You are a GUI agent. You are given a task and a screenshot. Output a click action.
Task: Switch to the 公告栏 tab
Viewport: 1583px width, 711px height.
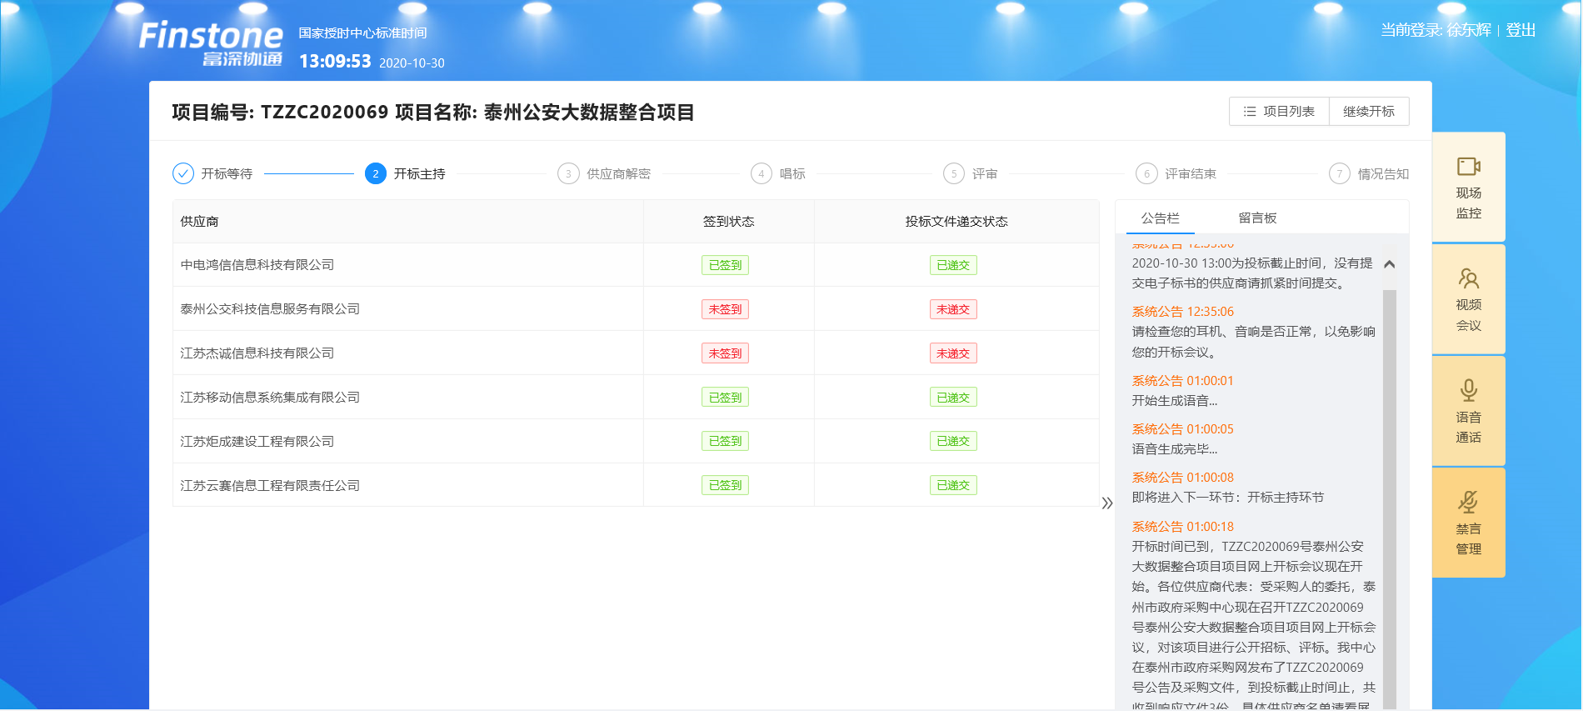[x=1161, y=218]
